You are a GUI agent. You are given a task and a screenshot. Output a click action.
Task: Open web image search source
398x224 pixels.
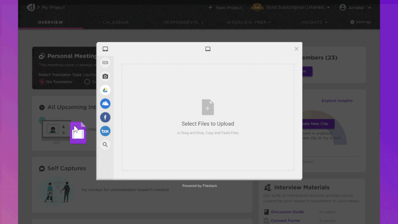[105, 145]
